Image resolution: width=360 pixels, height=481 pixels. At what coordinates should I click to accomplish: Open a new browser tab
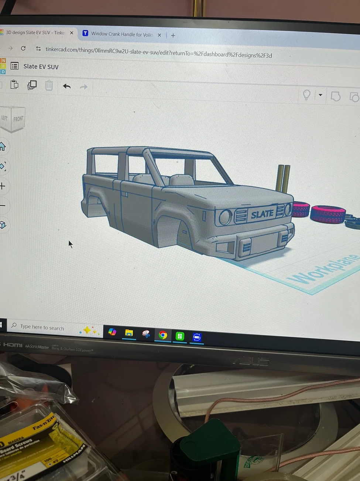[173, 36]
